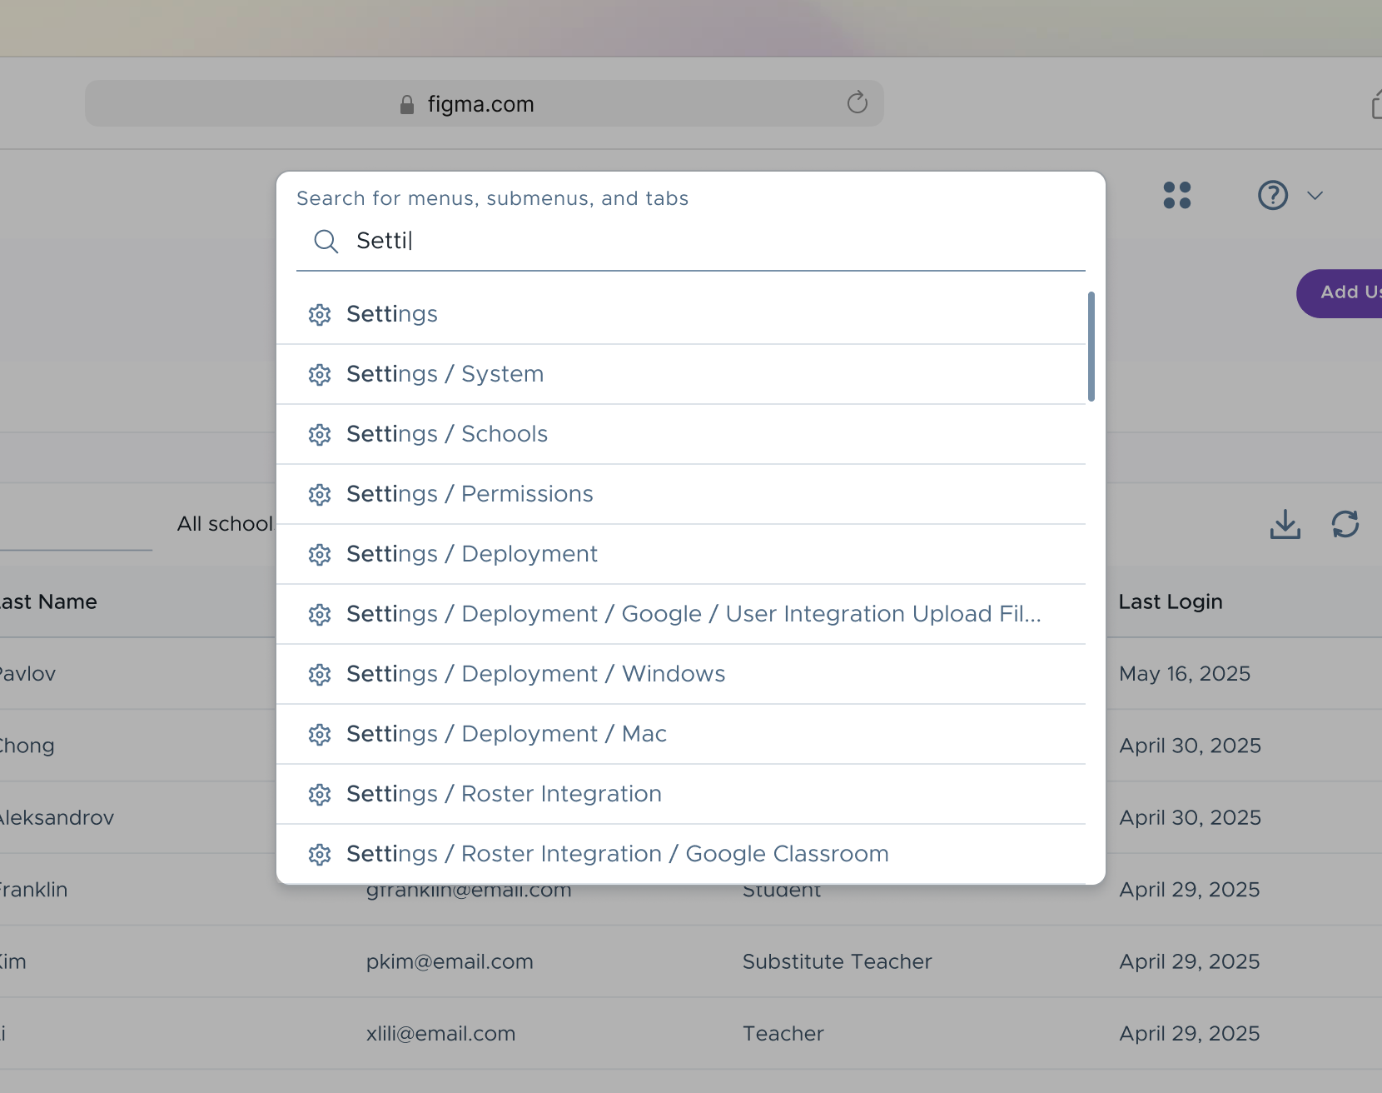Click inside the search text field
The image size is (1382, 1093).
(583, 242)
